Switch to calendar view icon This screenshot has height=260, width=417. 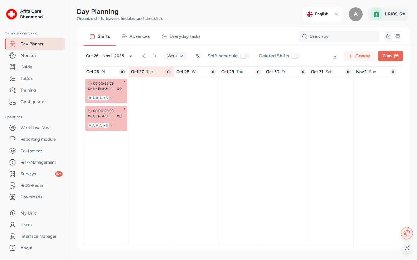point(388,36)
